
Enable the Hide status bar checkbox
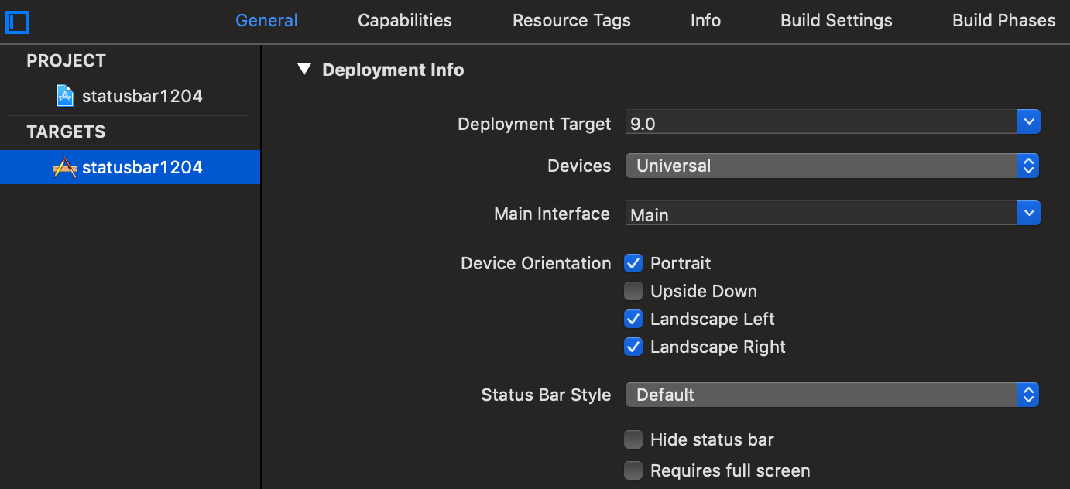point(633,439)
